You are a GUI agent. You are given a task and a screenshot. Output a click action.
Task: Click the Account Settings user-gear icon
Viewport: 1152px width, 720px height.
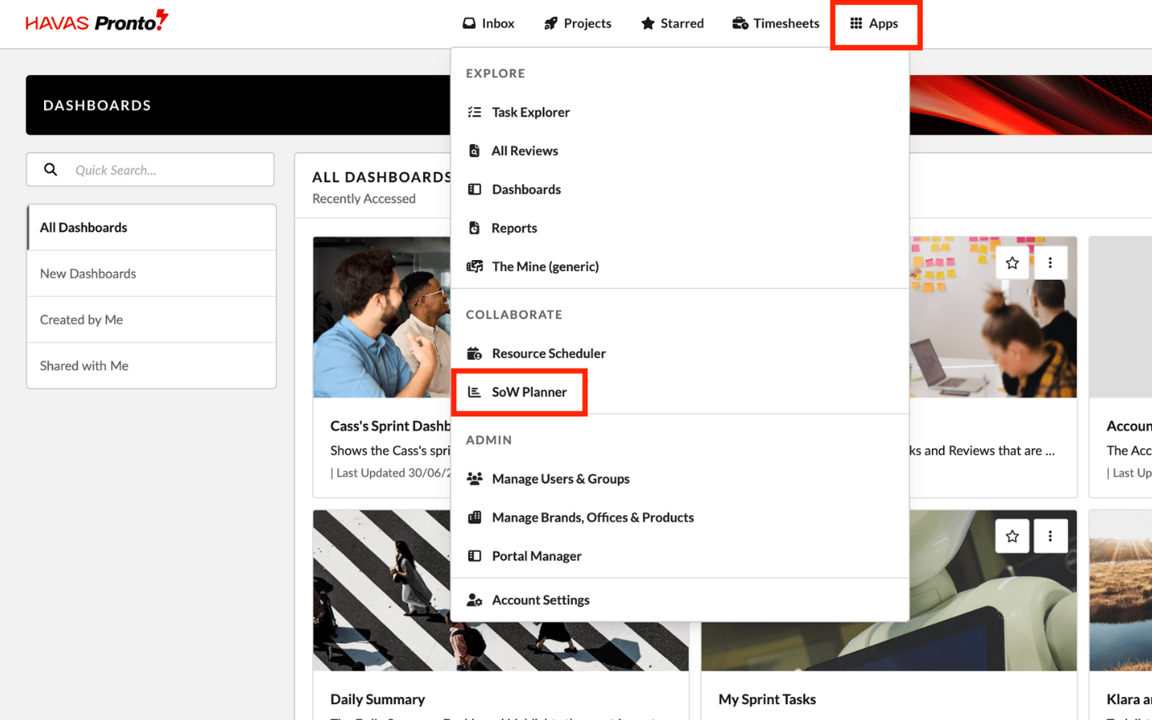pos(474,600)
